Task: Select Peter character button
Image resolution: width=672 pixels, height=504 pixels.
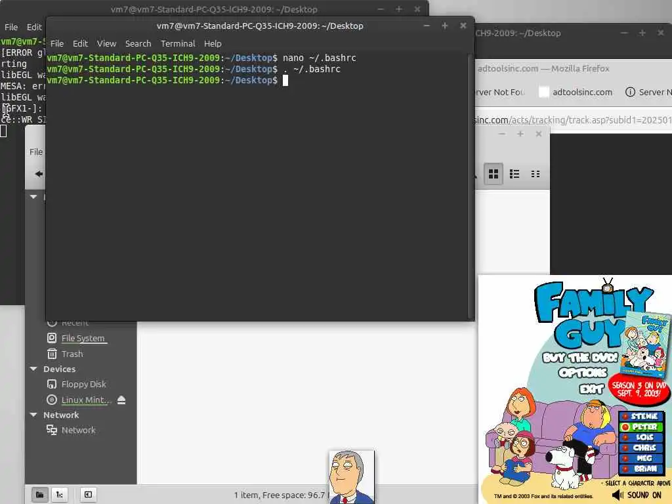Action: click(641, 427)
